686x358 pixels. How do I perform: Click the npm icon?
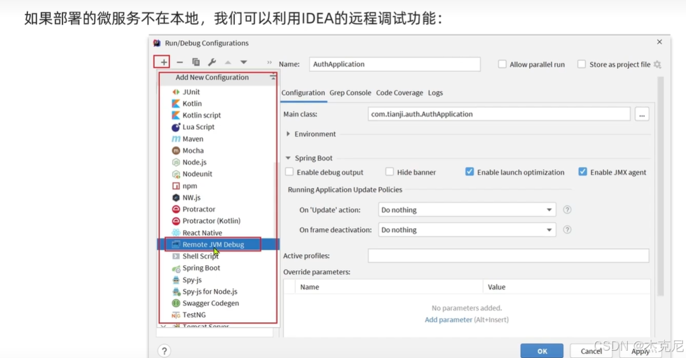(x=176, y=186)
